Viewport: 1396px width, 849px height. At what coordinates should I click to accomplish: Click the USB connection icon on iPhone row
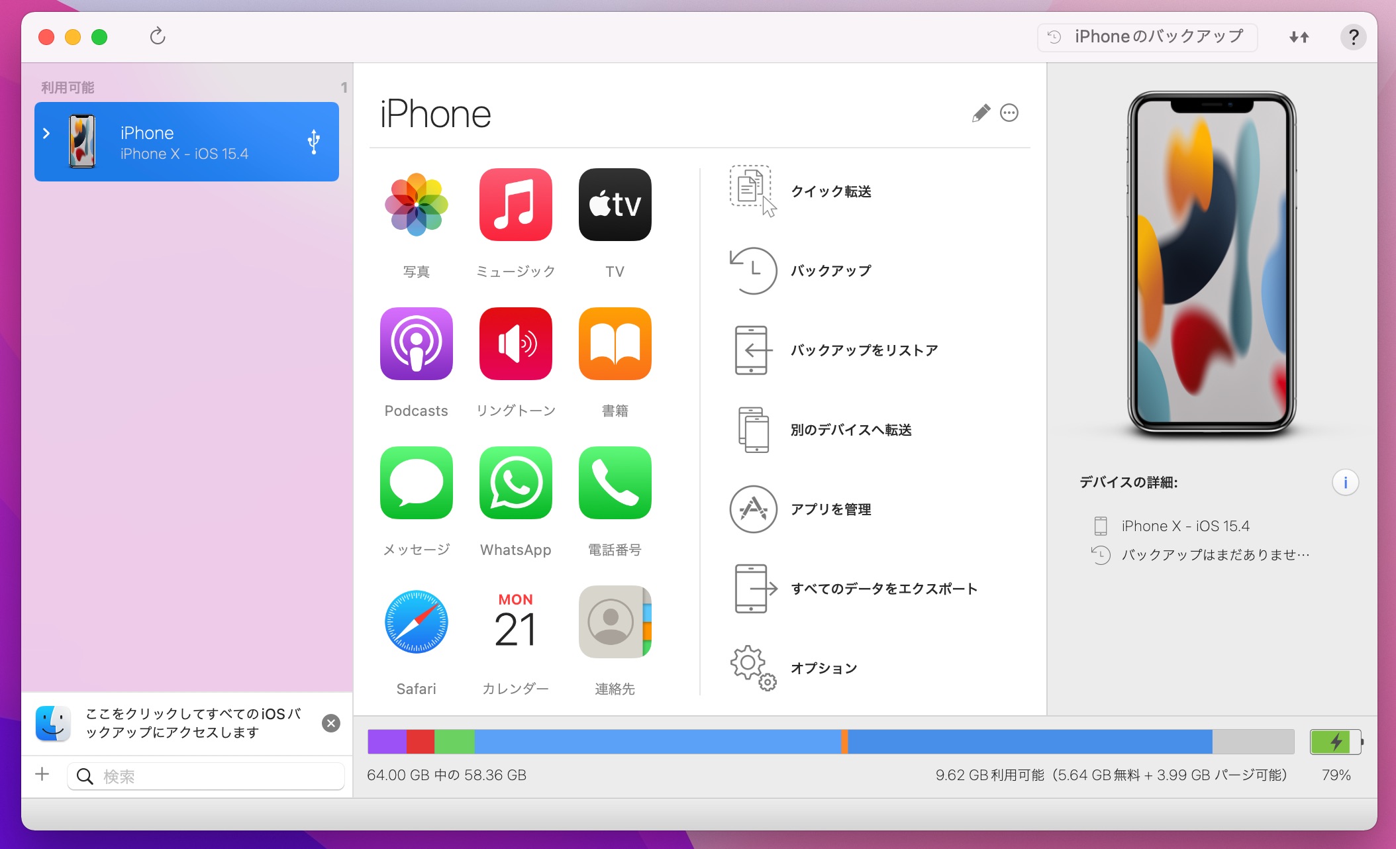314,141
